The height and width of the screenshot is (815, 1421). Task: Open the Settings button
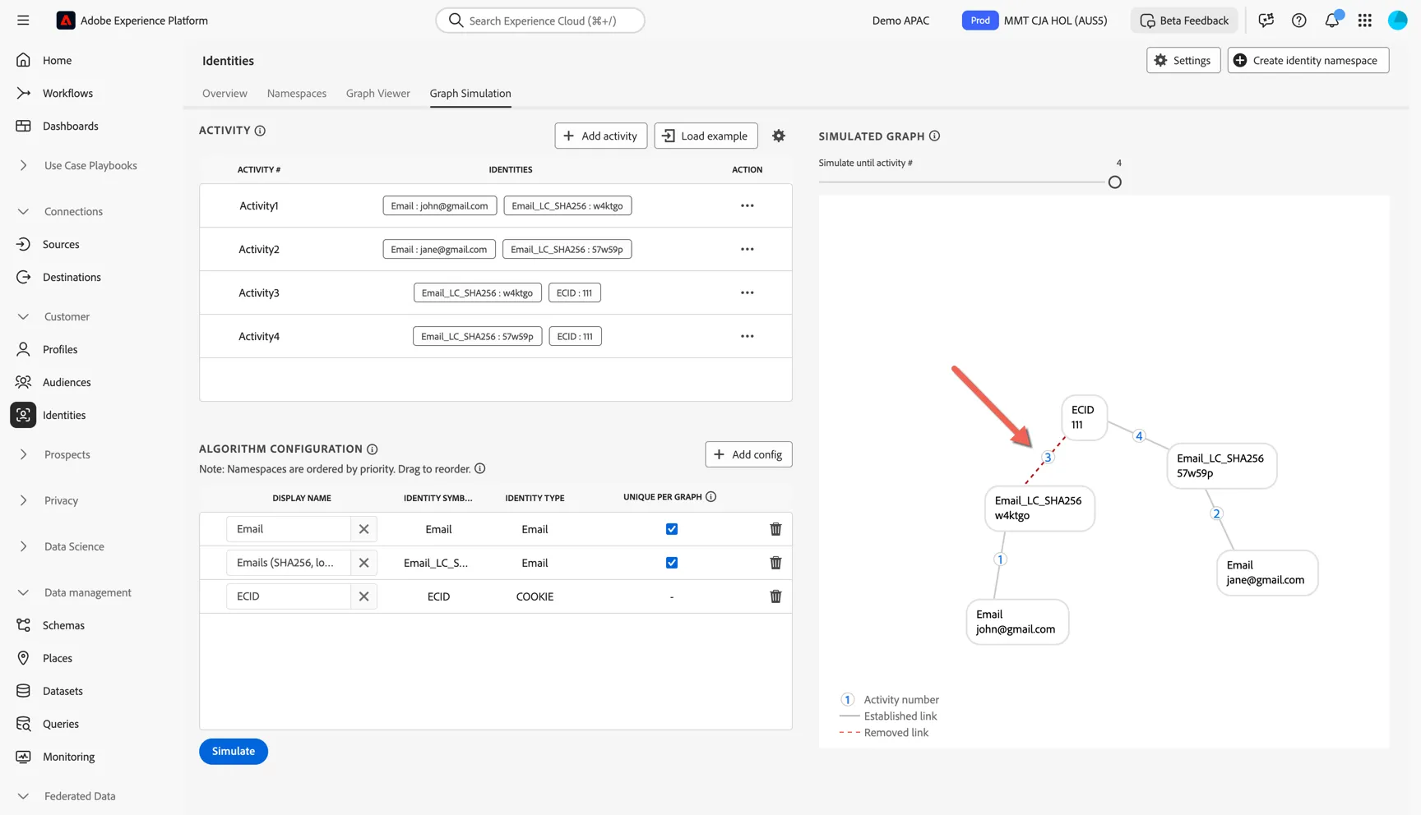[x=1183, y=60]
